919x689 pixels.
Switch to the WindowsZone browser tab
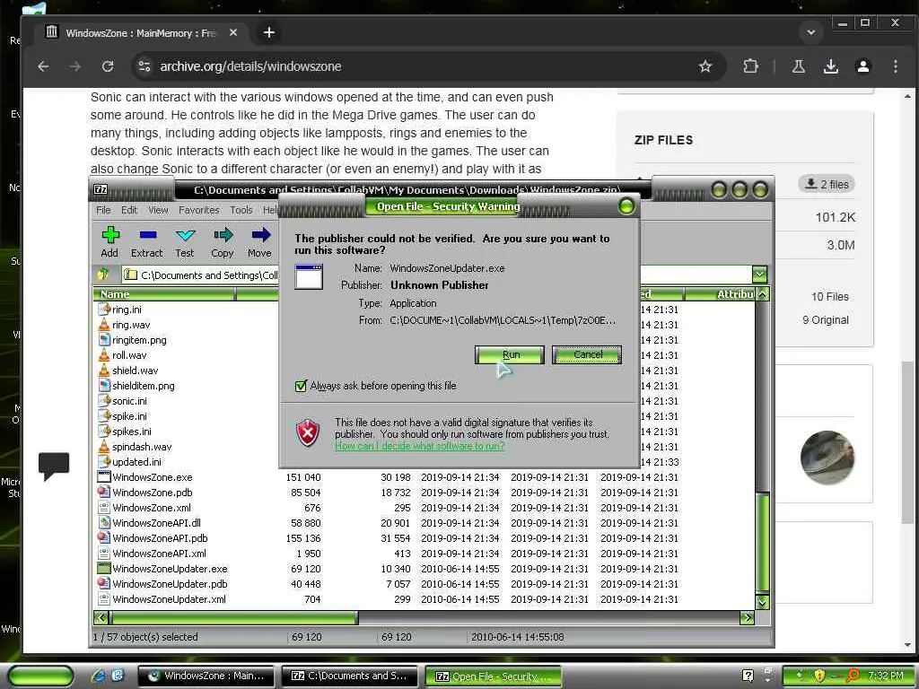coord(141,33)
